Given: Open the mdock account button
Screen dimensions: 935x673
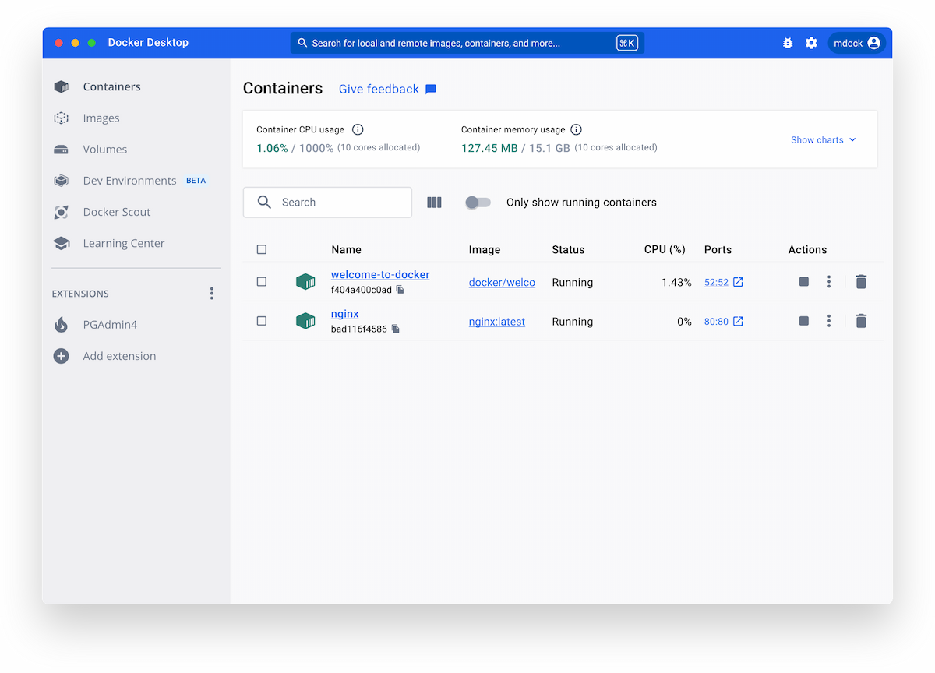Looking at the screenshot, I should click(856, 43).
